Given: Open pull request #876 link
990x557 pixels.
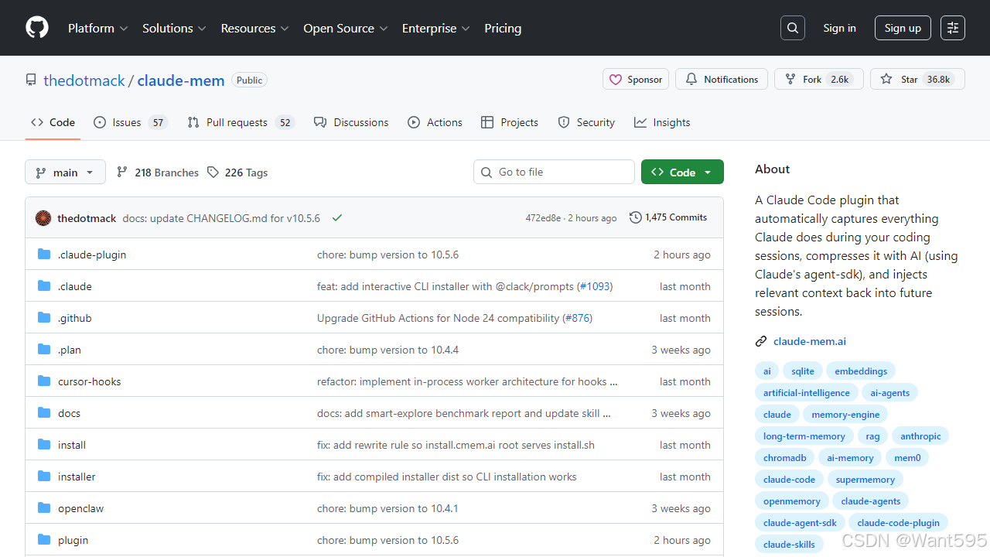Looking at the screenshot, I should tap(578, 318).
